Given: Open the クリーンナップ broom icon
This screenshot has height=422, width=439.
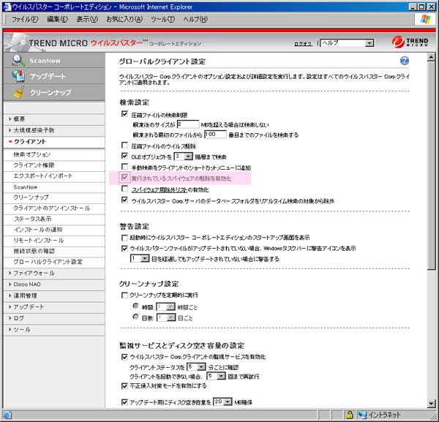Looking at the screenshot, I should pos(18,92).
